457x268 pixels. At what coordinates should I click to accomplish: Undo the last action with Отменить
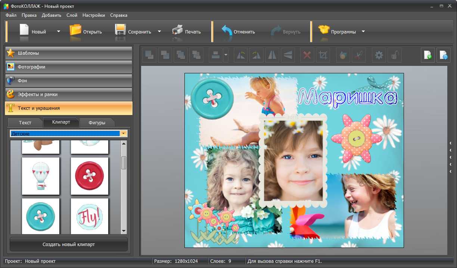[238, 32]
